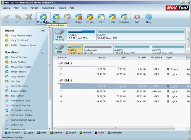The height and width of the screenshot is (140, 191).
Task: Select H:(NTFS) block in disk map
Action: click(x=168, y=49)
